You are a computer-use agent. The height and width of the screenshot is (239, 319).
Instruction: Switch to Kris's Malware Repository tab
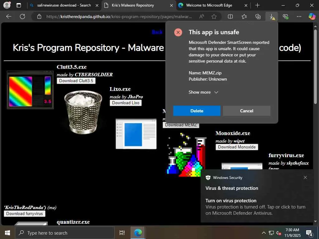[x=133, y=5]
